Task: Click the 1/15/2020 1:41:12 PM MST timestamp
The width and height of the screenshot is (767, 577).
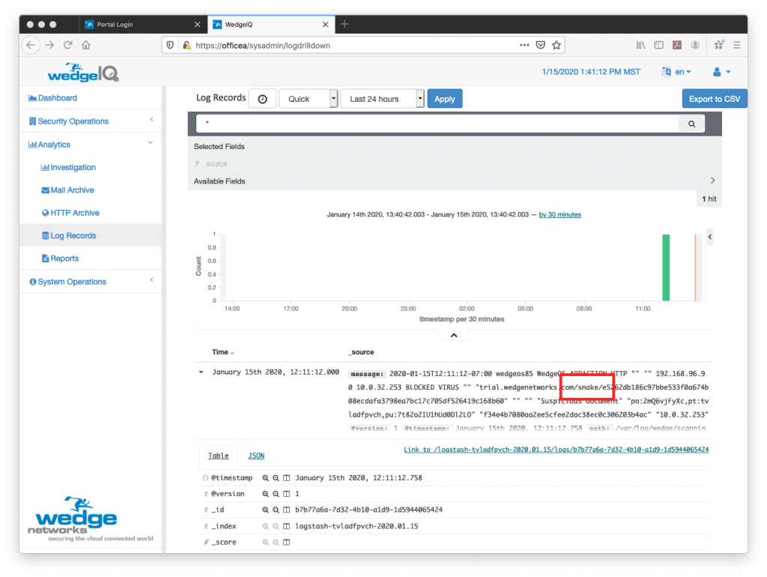Action: [591, 72]
